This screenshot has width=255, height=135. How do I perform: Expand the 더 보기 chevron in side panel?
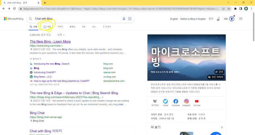222,127
